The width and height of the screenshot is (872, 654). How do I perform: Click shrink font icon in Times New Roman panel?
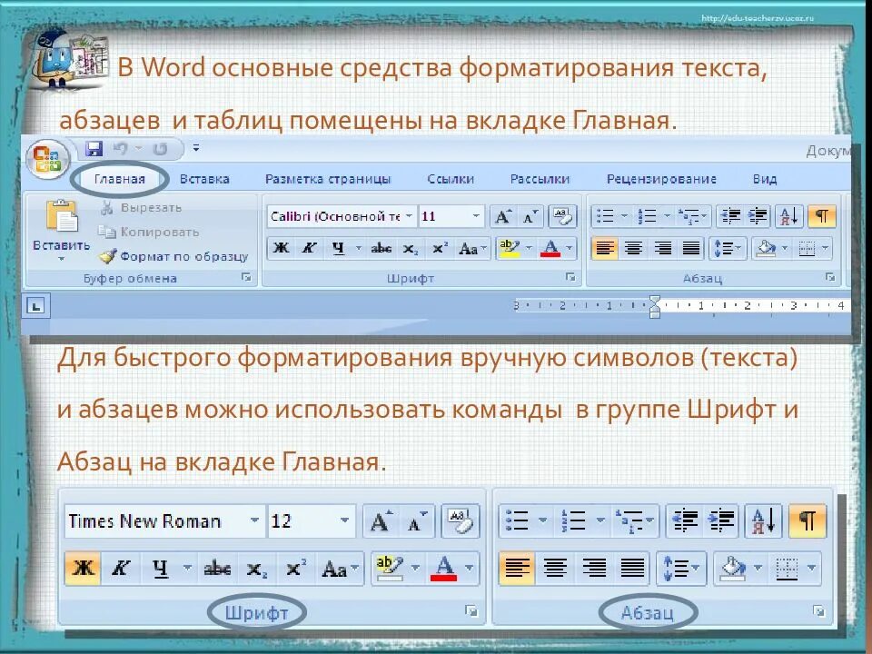click(x=417, y=520)
